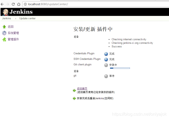Click the Credentials Plugin text
Image resolution: width=169 pixels, height=119 pixels.
point(84,53)
